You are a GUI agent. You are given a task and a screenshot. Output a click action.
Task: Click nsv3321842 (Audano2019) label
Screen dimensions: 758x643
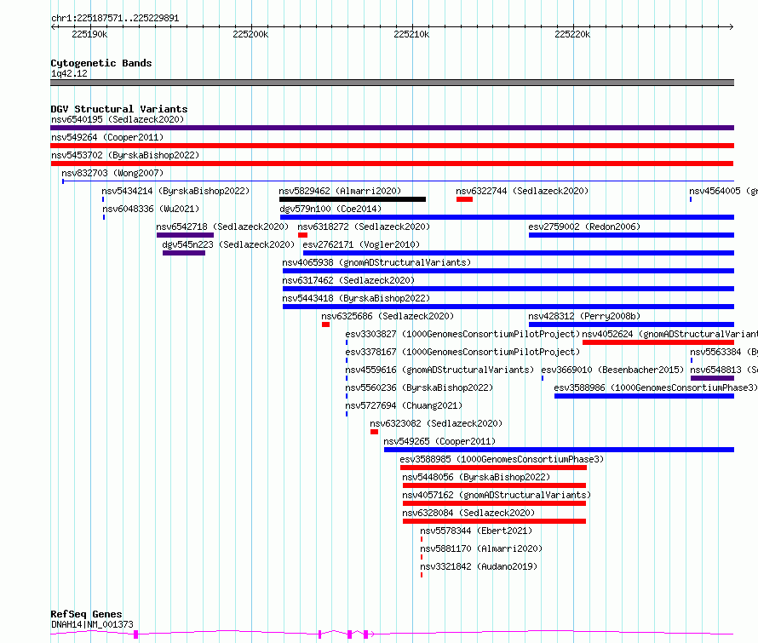click(479, 566)
